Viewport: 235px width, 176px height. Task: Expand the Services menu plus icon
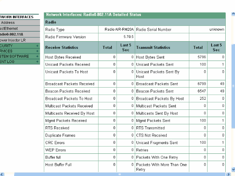37,51
